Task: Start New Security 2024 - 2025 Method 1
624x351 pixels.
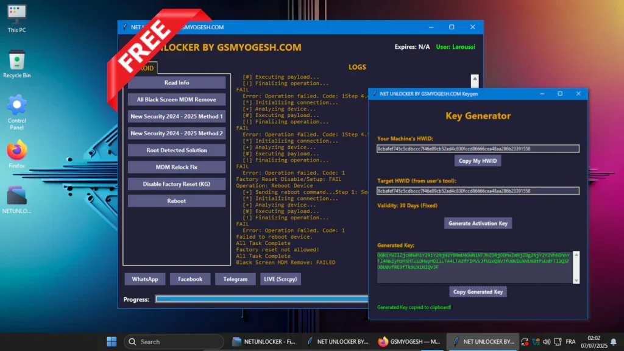Action: pyautogui.click(x=177, y=116)
